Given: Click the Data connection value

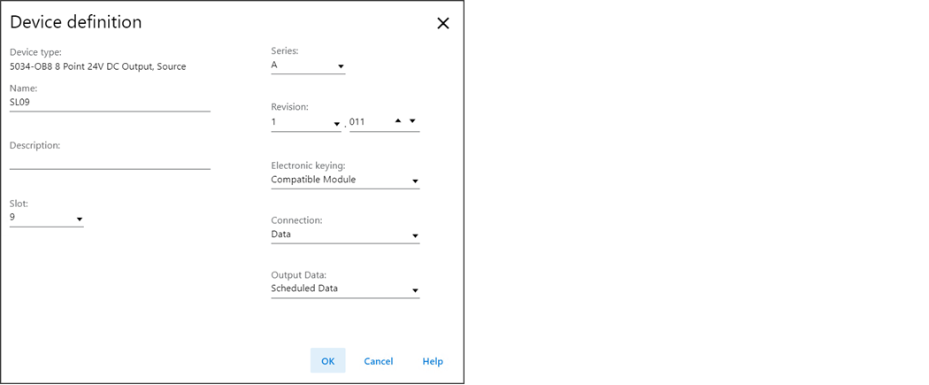Looking at the screenshot, I should point(281,235).
